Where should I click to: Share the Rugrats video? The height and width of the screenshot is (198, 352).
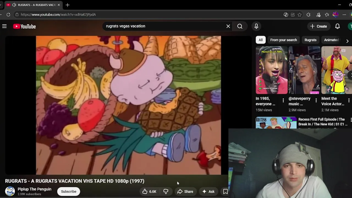click(x=185, y=192)
